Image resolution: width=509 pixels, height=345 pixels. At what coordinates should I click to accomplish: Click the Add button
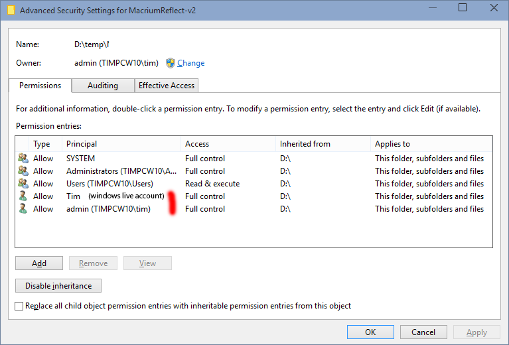(x=39, y=263)
